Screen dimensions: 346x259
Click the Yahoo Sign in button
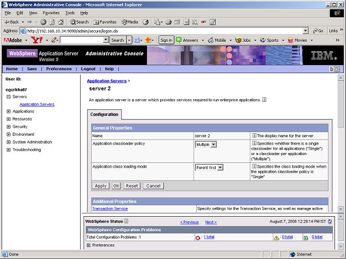pos(166,40)
